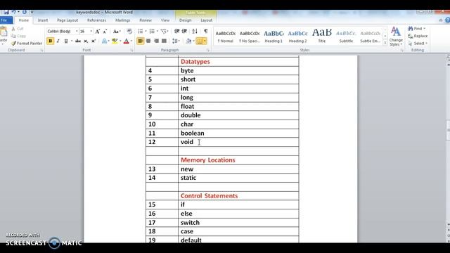Open Word Help question mark
This screenshot has height=253, width=450.
tap(447, 20)
